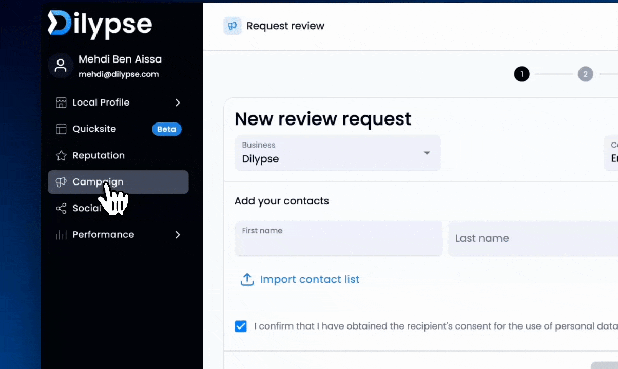Click the First name input field
Image resolution: width=618 pixels, height=369 pixels.
pyautogui.click(x=338, y=238)
